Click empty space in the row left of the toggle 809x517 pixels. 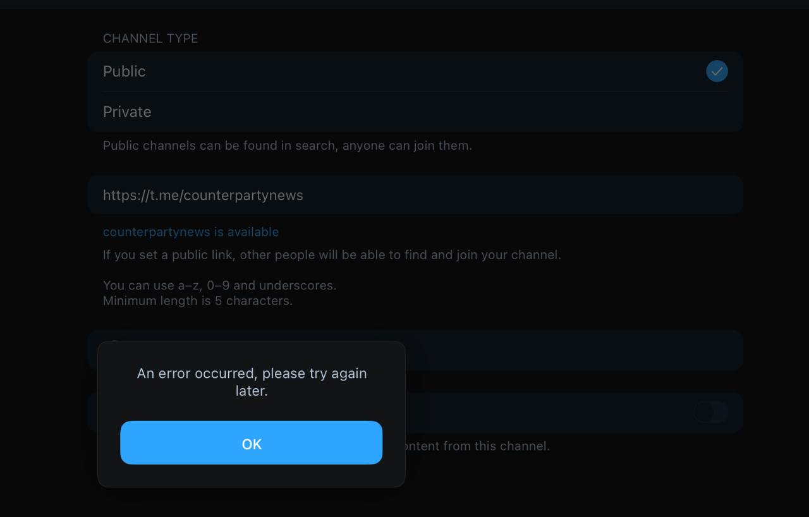tap(544, 412)
